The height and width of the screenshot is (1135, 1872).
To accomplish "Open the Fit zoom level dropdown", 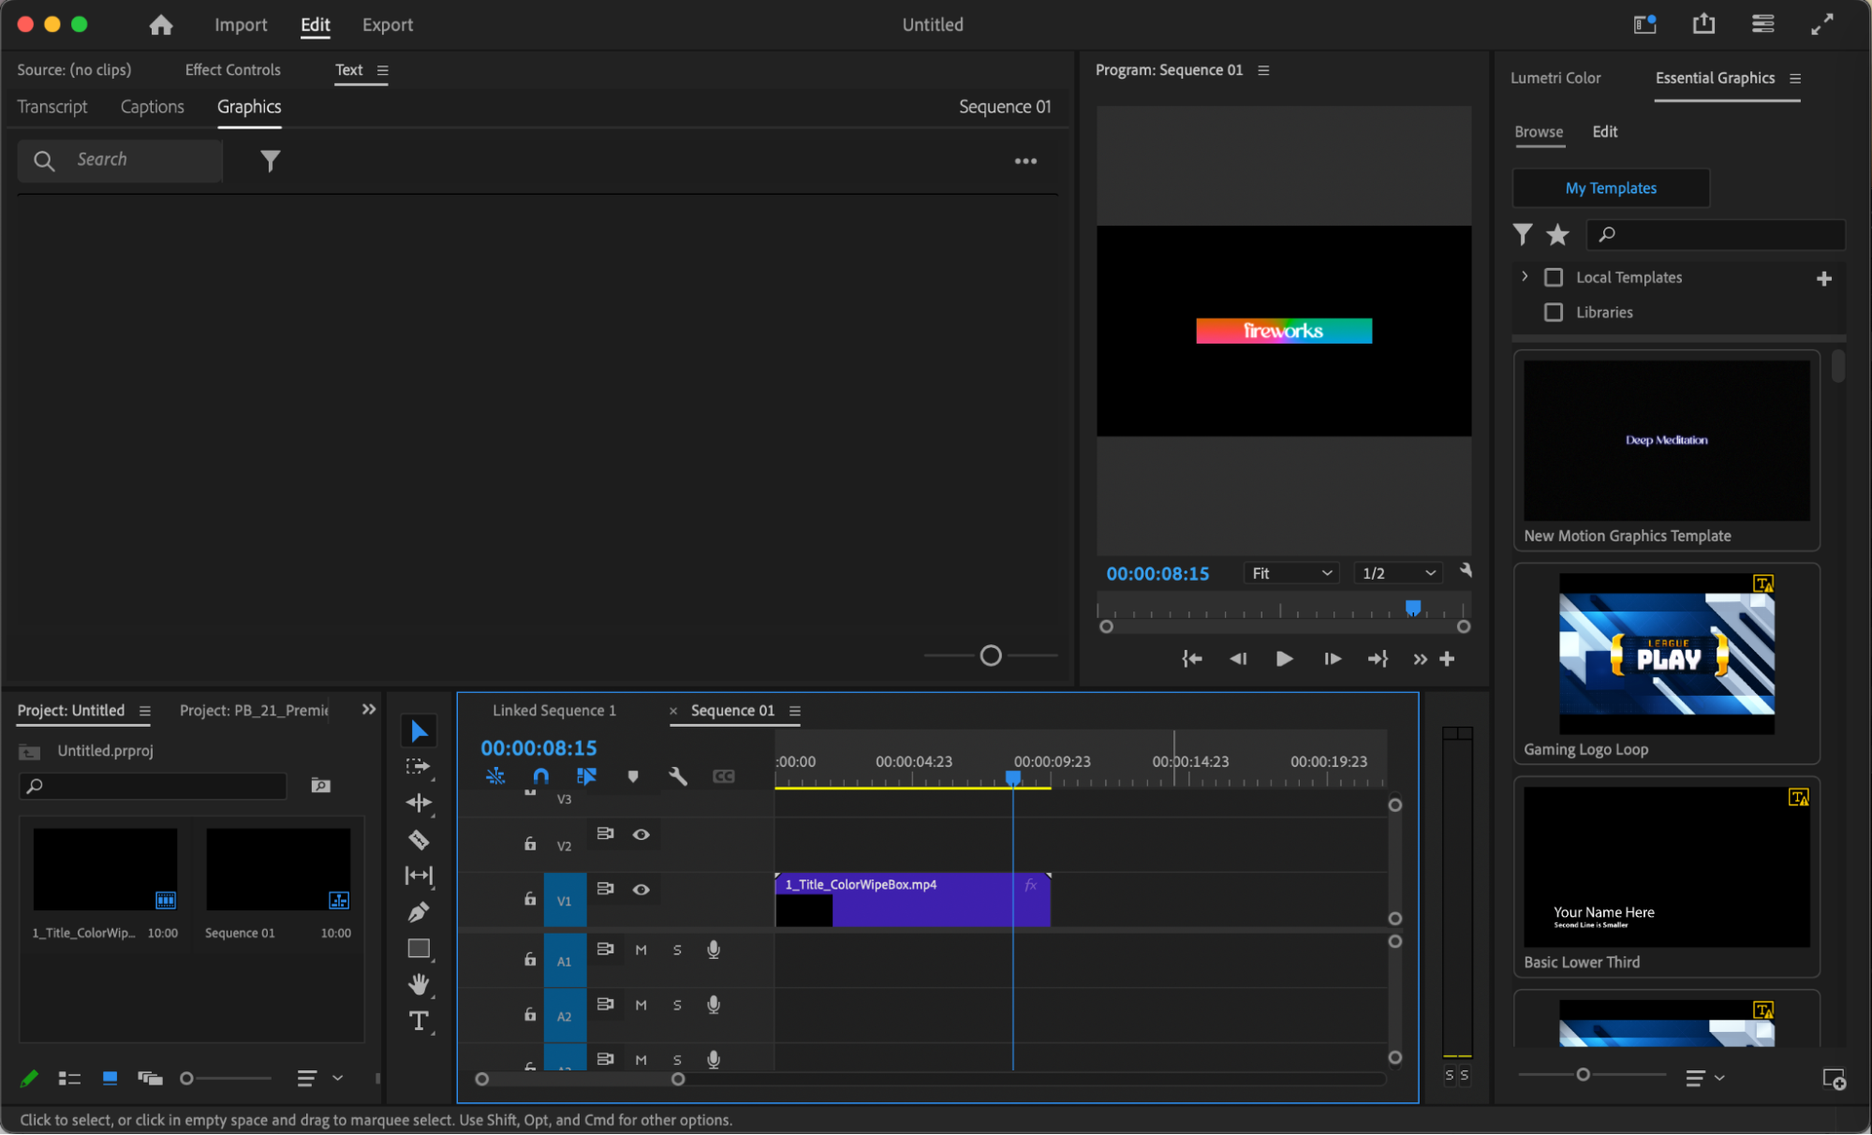I will coord(1291,573).
